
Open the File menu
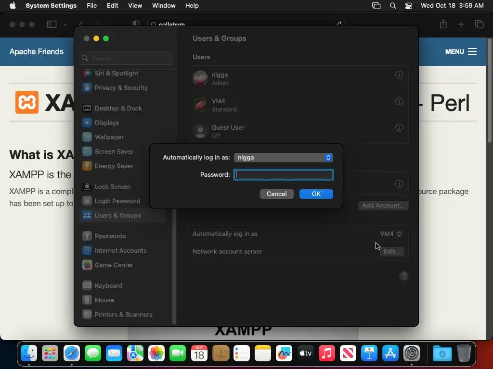click(x=92, y=6)
